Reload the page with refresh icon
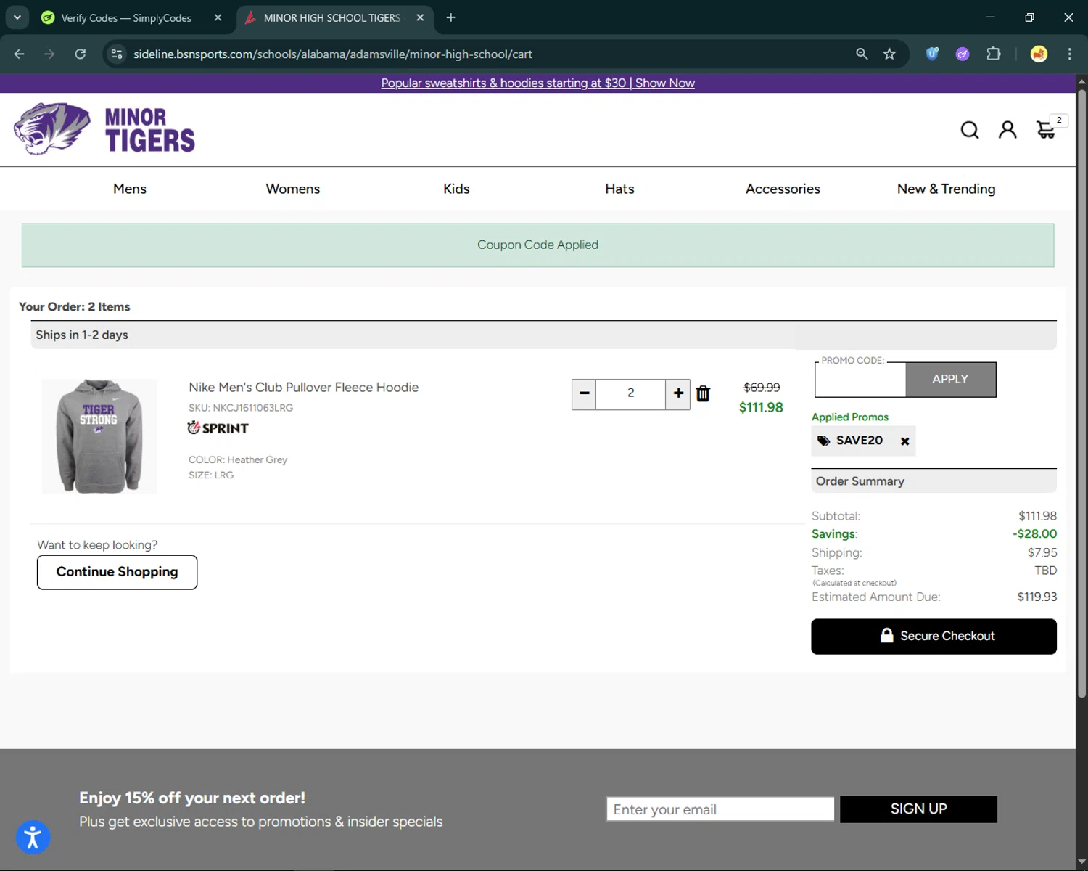This screenshot has width=1088, height=871. pyautogui.click(x=81, y=54)
